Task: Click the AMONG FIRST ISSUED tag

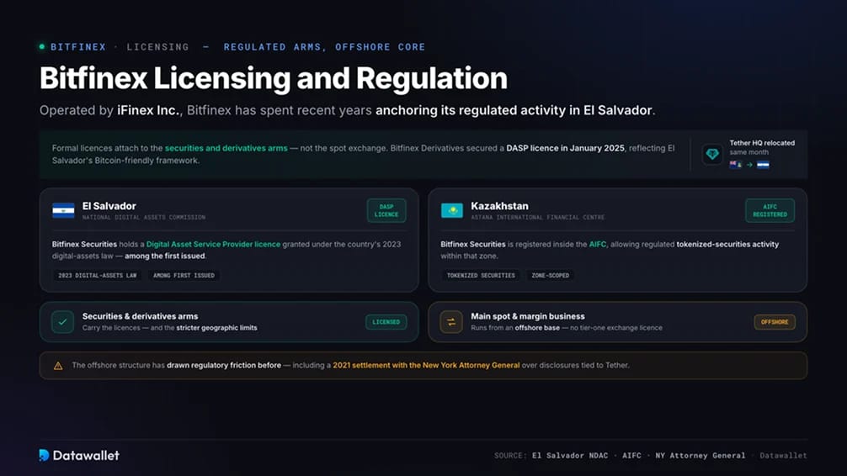Action: pyautogui.click(x=184, y=275)
